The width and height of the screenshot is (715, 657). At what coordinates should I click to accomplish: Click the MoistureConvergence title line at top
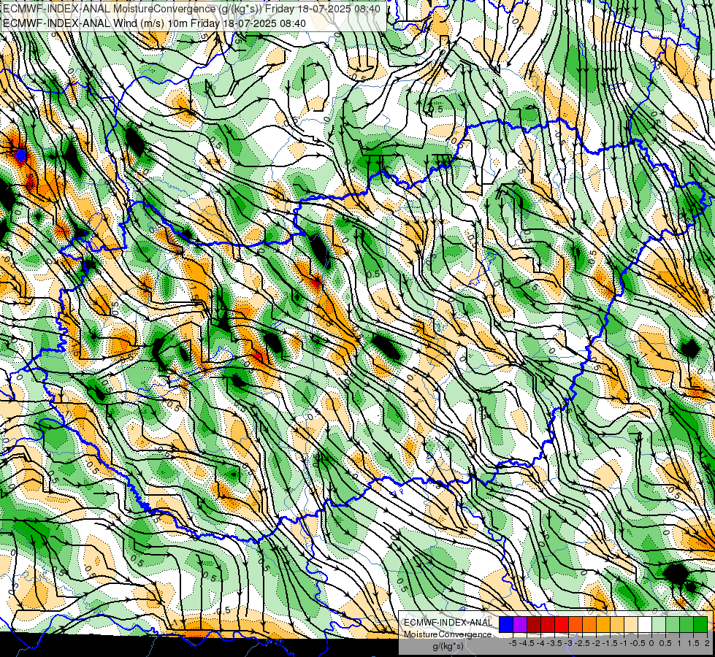191,9
